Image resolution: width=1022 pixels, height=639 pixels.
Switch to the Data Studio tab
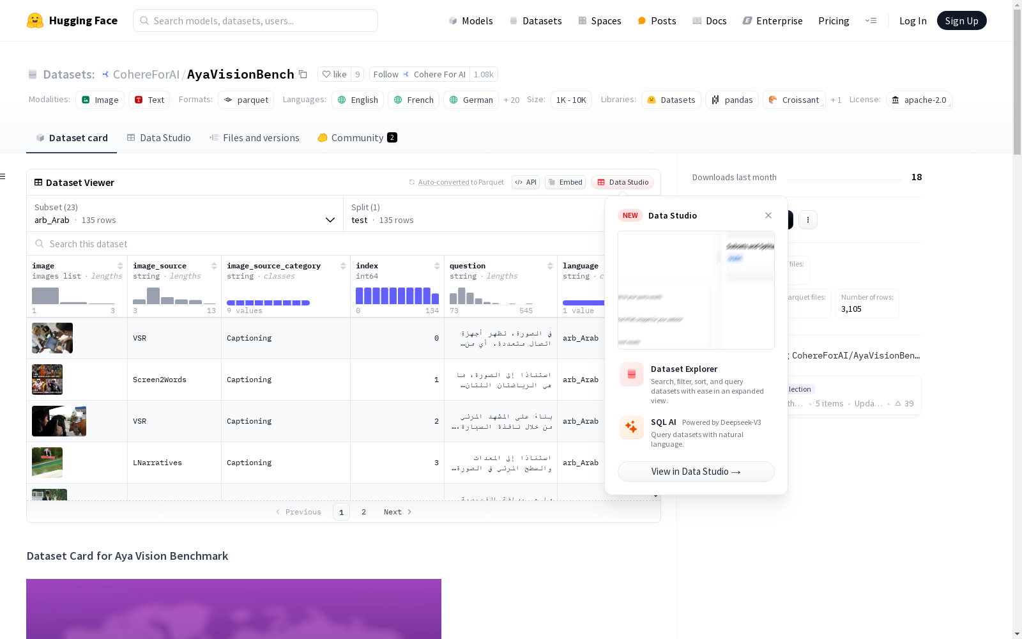158,137
